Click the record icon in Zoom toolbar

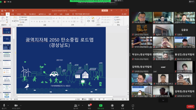point(112,105)
